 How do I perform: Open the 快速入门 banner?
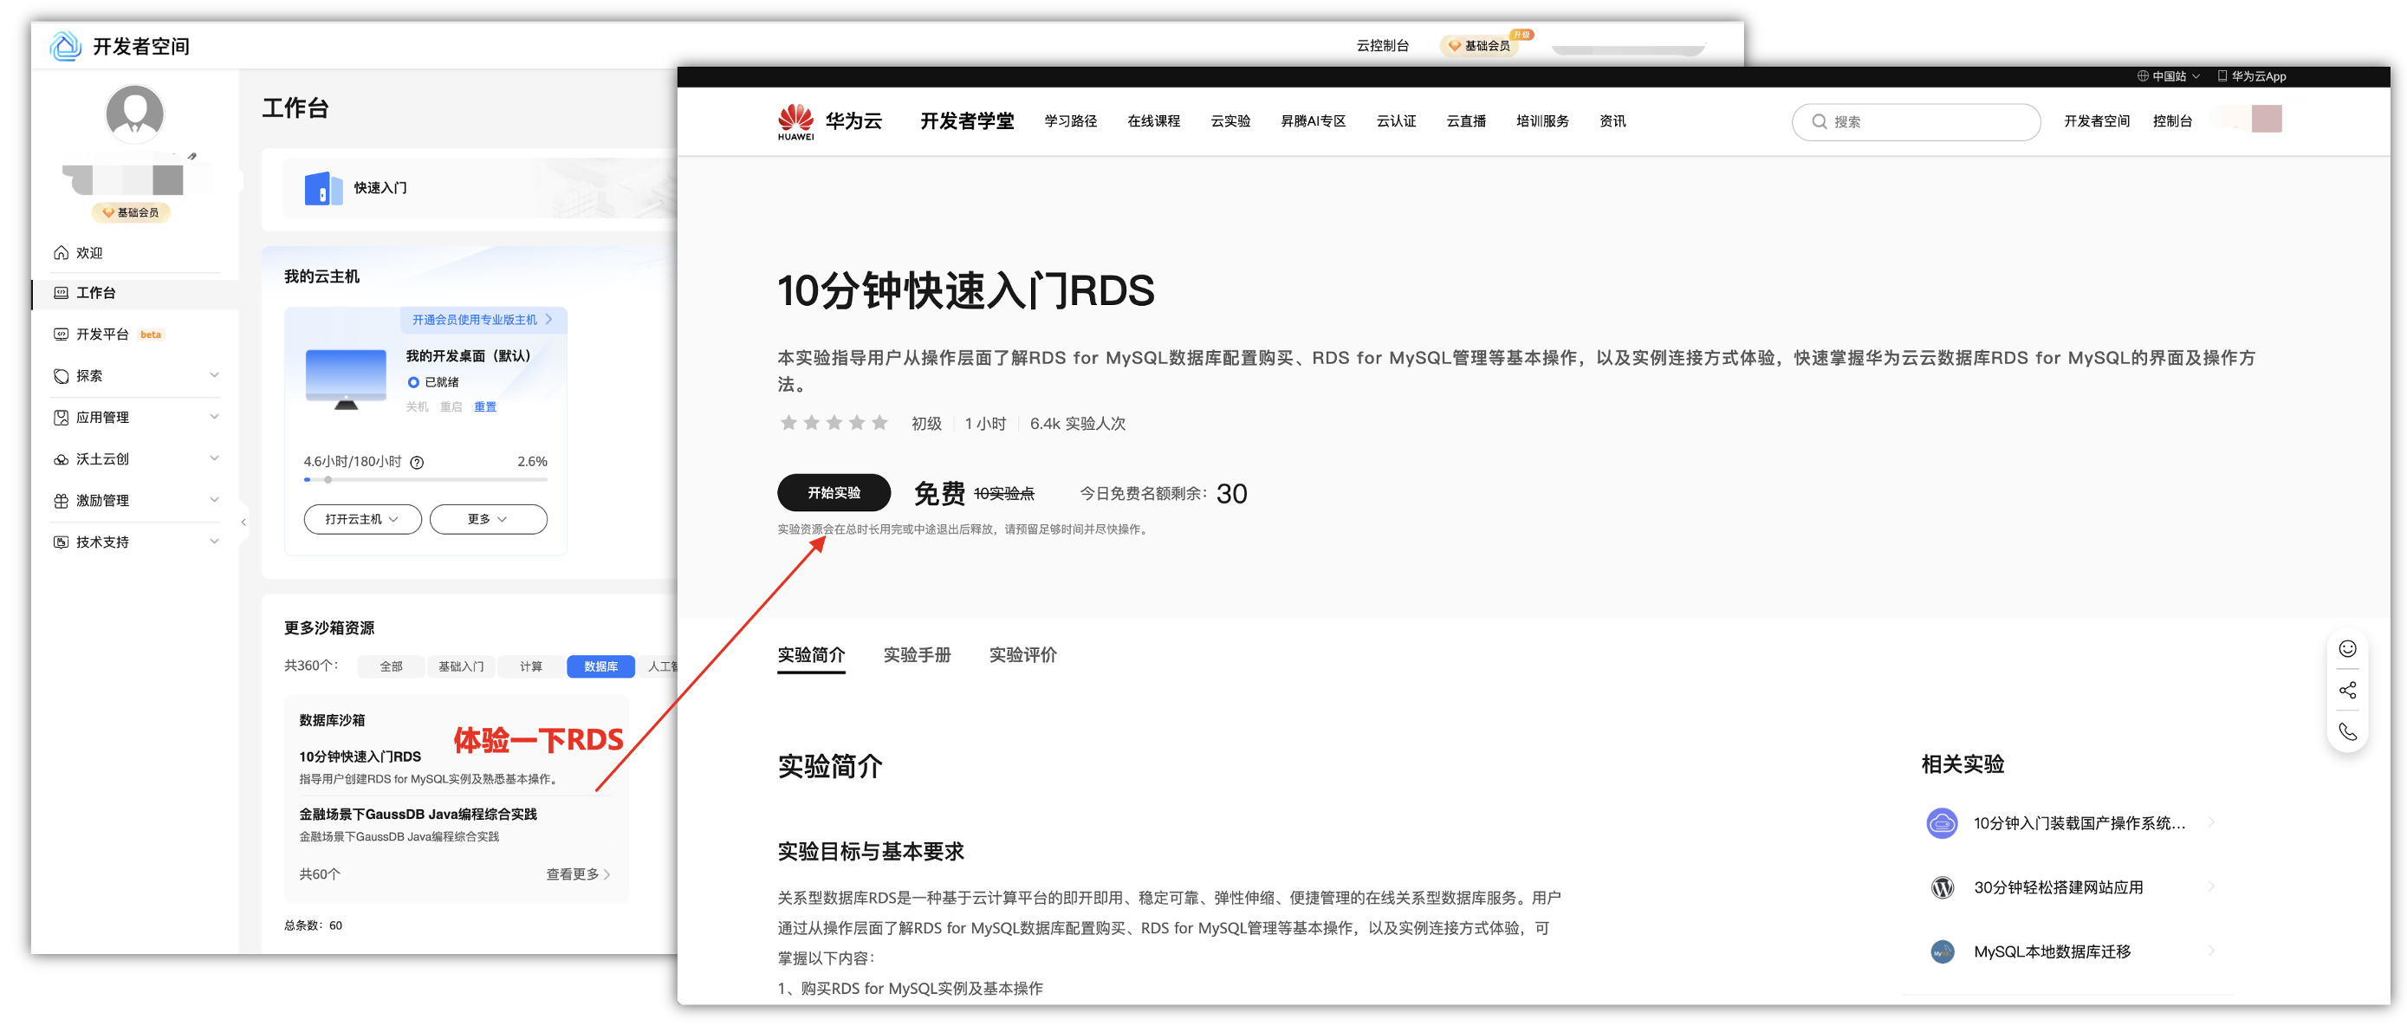click(x=479, y=188)
